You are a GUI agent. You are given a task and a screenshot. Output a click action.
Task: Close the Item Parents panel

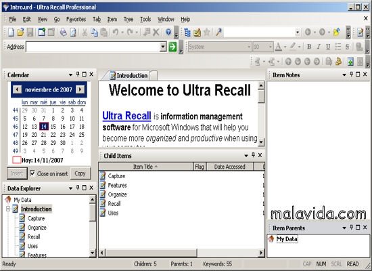[365, 228]
